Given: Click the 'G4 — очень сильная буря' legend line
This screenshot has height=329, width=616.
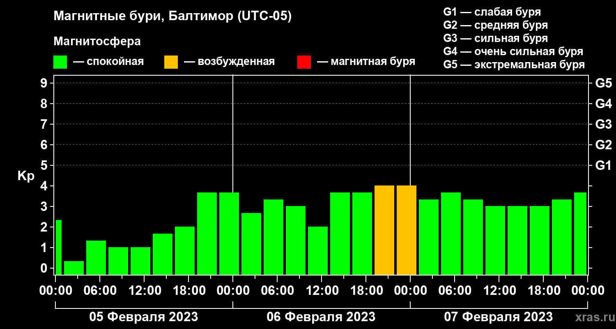Looking at the screenshot, I should click(513, 51).
